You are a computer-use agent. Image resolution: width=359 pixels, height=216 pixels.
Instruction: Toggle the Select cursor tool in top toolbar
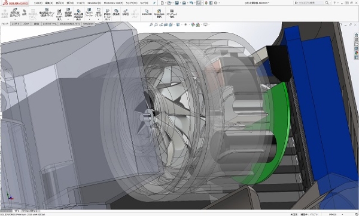(199, 3)
